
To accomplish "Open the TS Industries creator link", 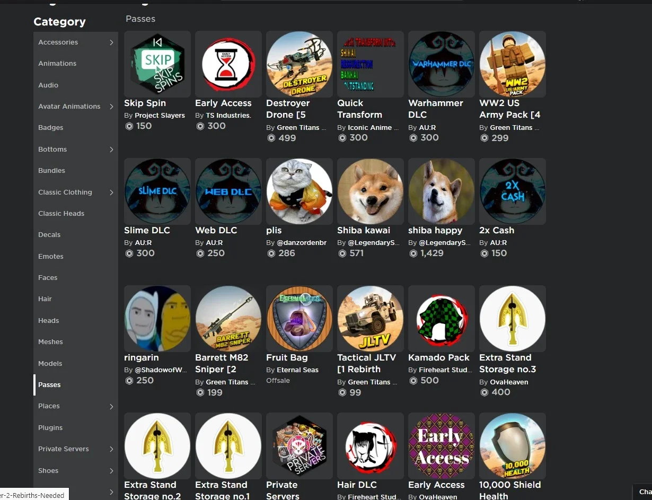I will tap(228, 116).
